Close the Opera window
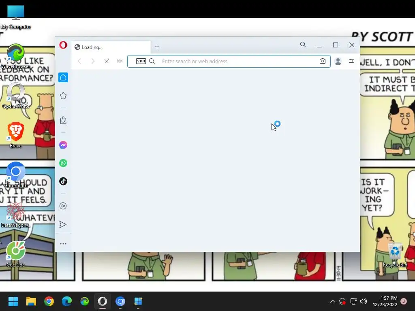Screen dimensions: 415x311 [352, 45]
